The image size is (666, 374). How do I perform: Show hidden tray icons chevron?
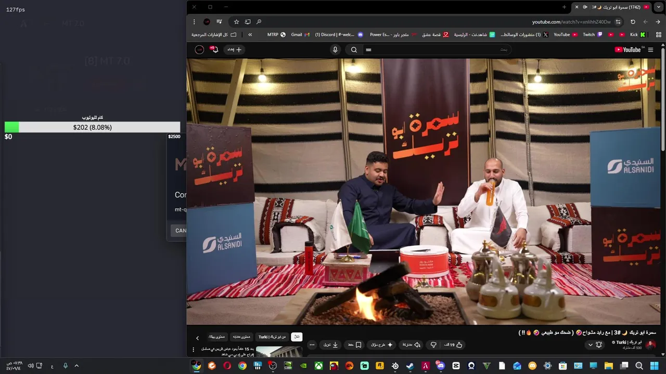click(76, 366)
